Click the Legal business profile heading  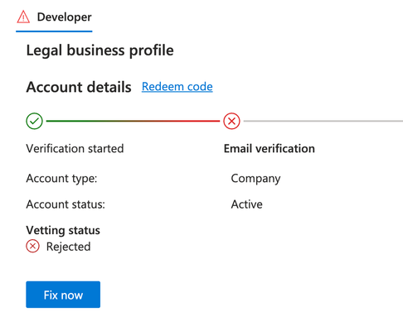point(100,50)
